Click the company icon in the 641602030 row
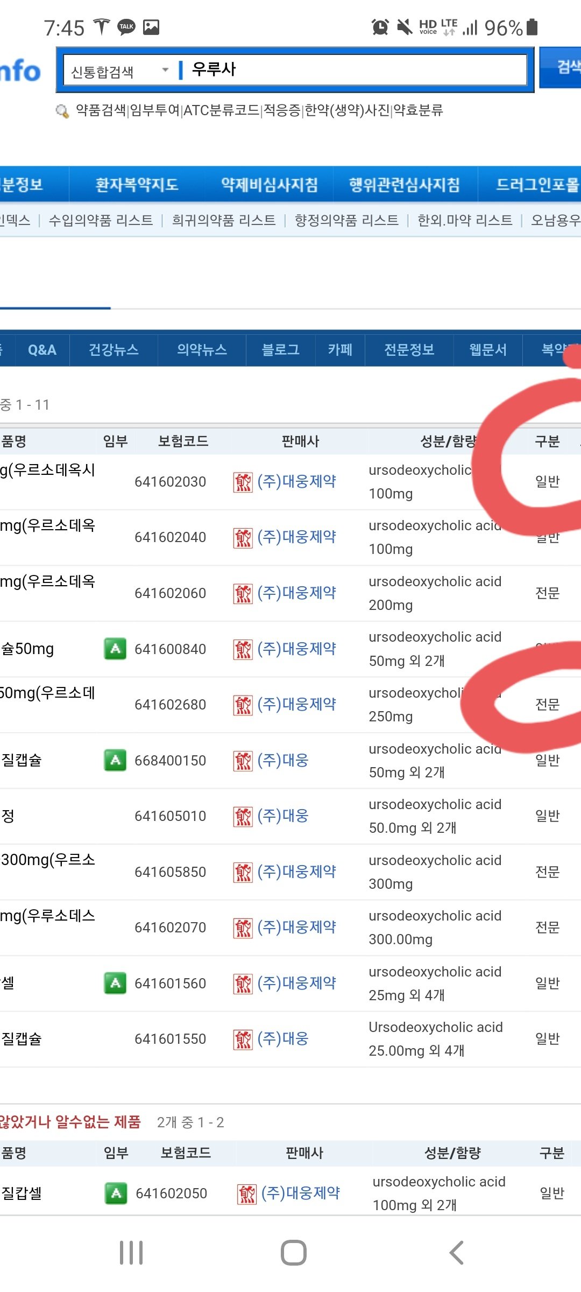 click(x=243, y=482)
